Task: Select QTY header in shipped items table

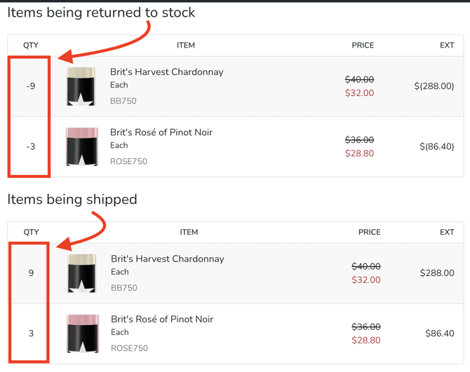Action: click(x=31, y=232)
